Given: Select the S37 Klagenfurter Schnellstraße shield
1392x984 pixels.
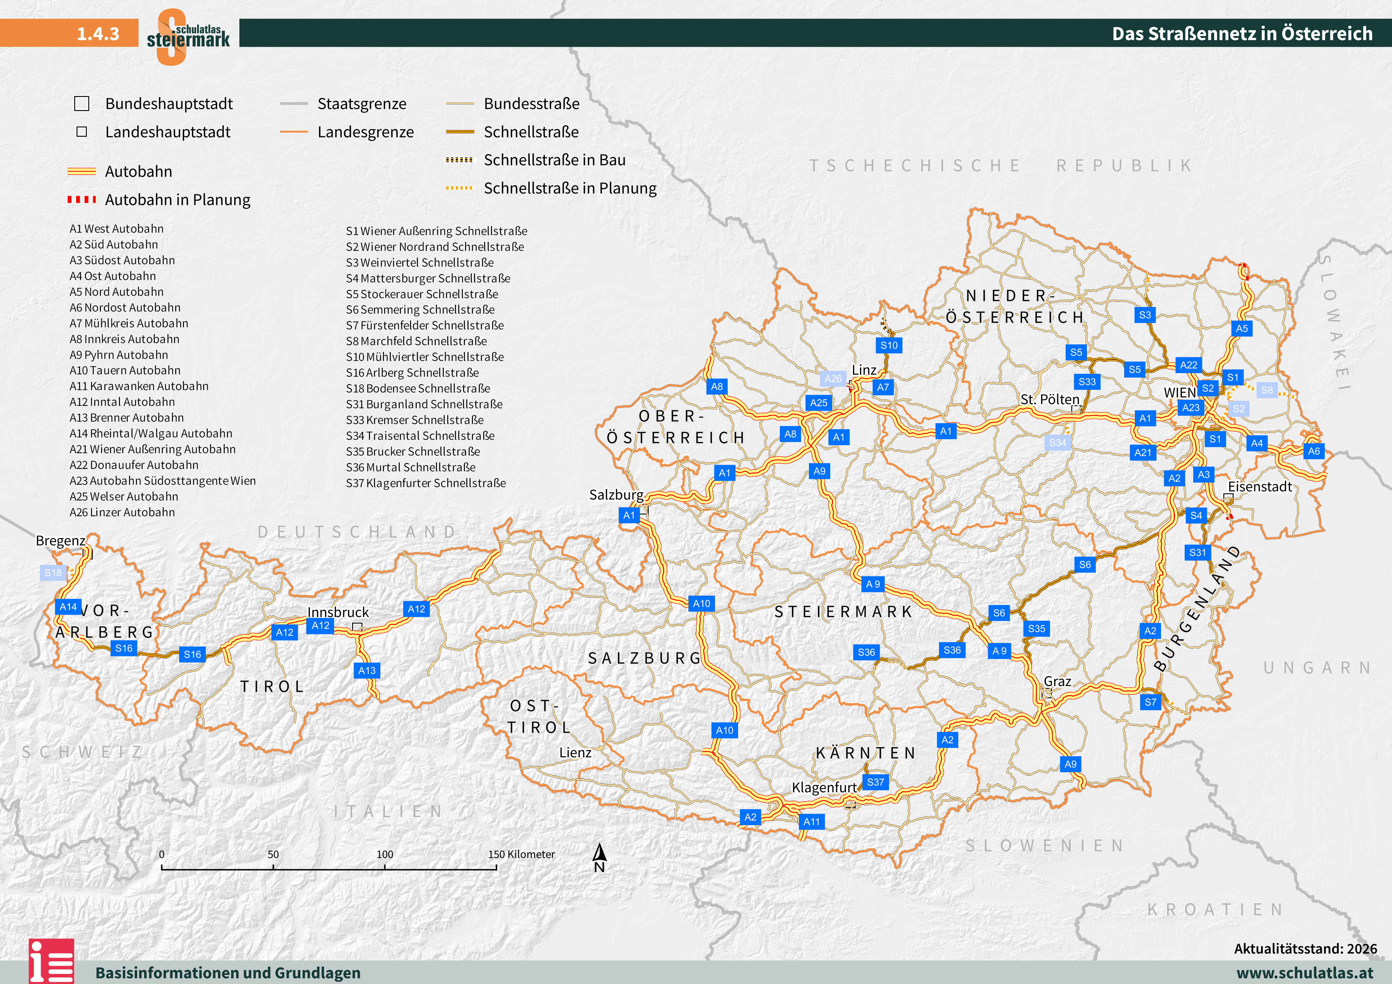Looking at the screenshot, I should [x=875, y=782].
